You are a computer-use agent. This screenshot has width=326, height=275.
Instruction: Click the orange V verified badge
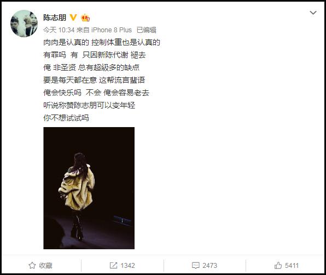pos(73,18)
